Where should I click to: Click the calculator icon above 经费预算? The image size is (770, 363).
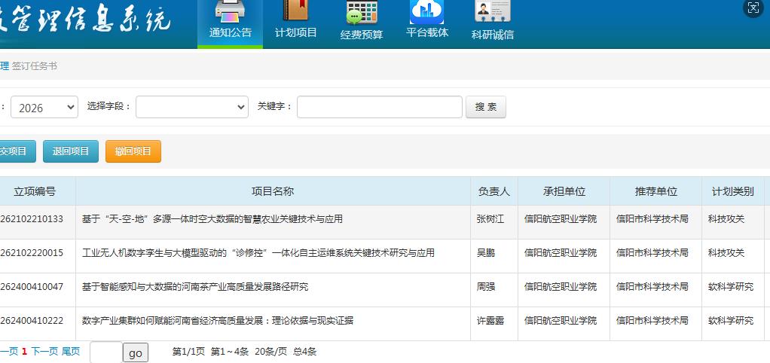[362, 12]
